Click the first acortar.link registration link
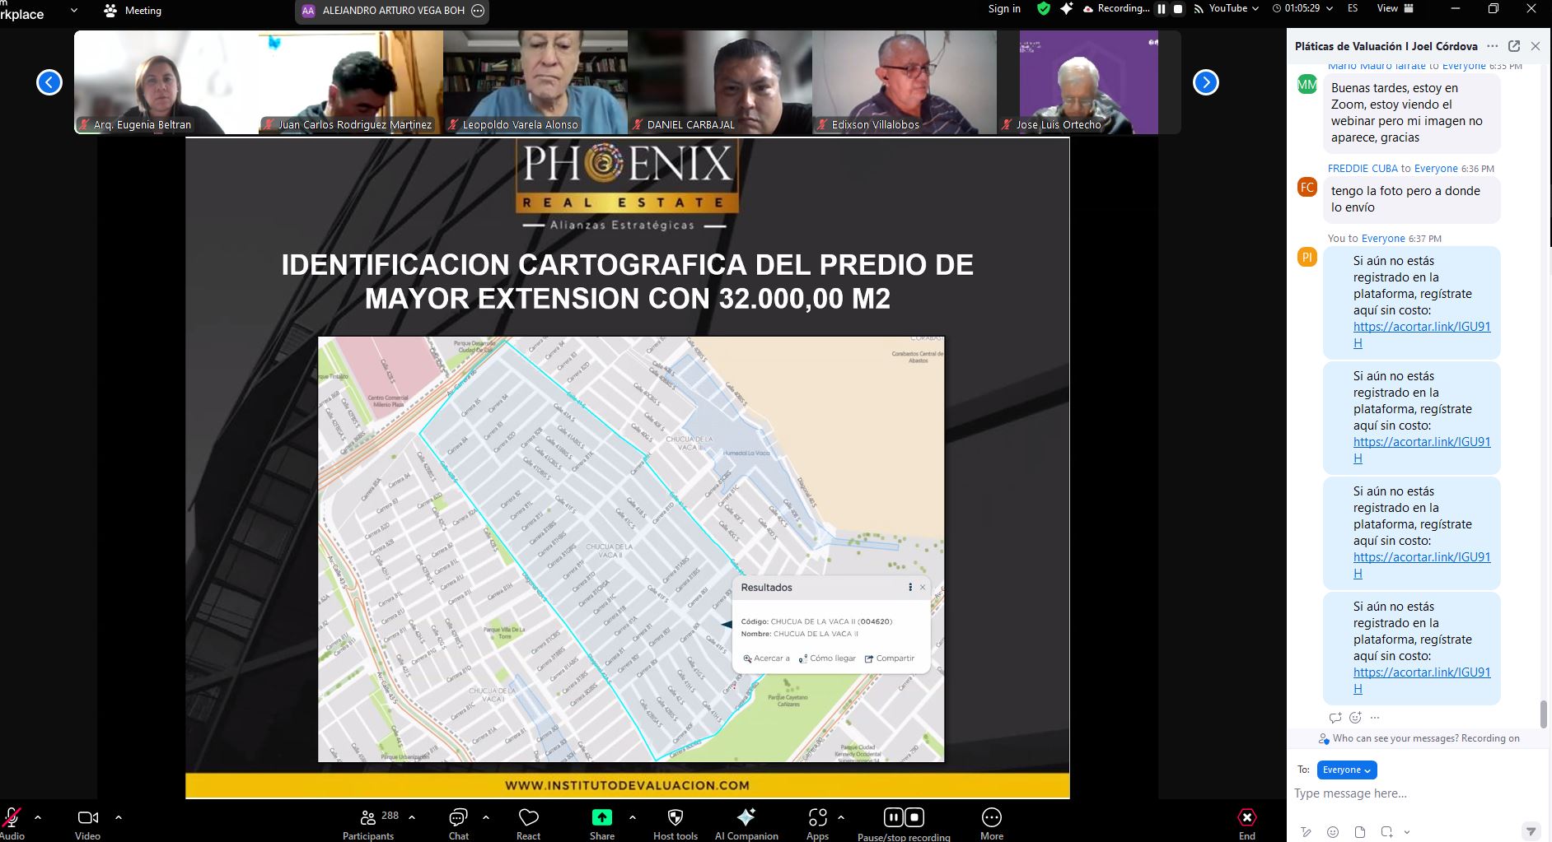 coord(1422,334)
